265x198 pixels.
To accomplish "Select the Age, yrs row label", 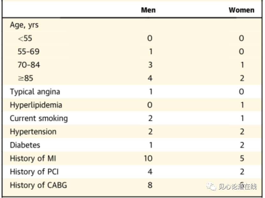I will pos(24,25).
